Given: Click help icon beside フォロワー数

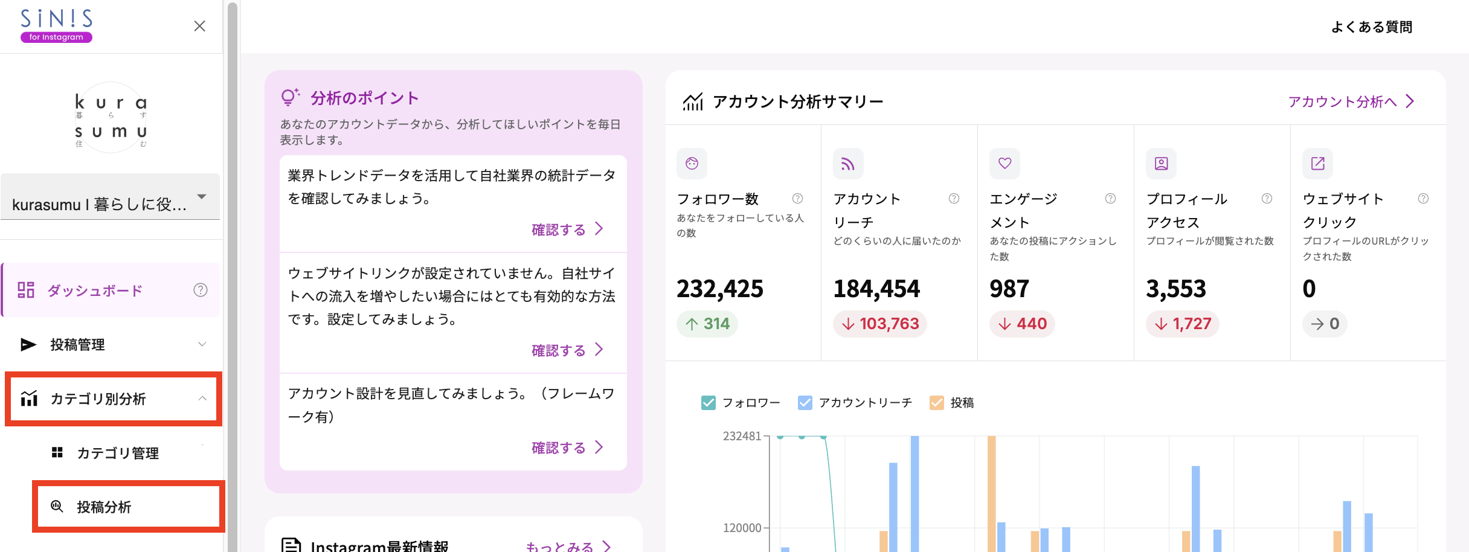Looking at the screenshot, I should (797, 199).
